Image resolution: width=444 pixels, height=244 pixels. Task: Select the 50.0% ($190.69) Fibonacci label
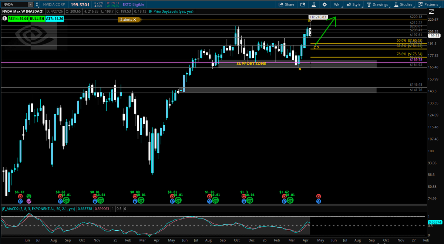(409, 40)
